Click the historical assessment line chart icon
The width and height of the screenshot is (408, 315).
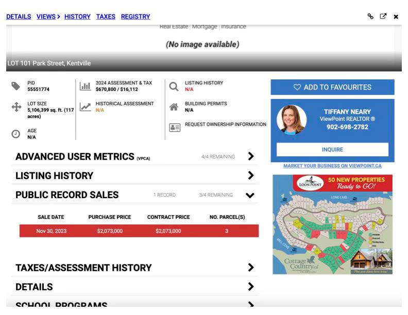[86, 107]
